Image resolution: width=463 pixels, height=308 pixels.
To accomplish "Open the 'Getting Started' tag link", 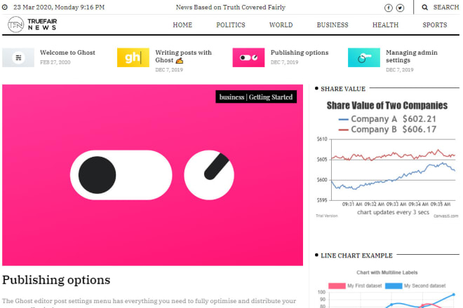I will click(x=271, y=97).
